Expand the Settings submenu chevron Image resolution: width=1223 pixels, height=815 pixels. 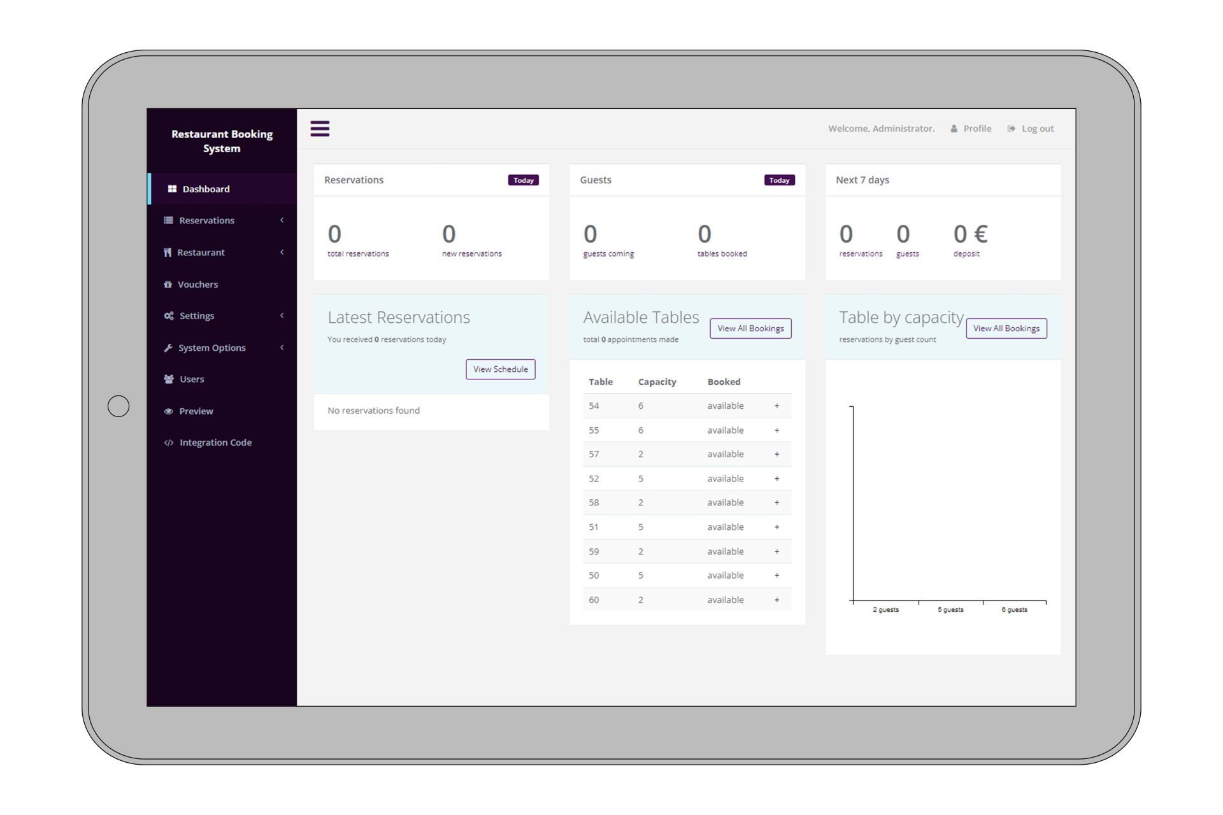pyautogui.click(x=282, y=315)
